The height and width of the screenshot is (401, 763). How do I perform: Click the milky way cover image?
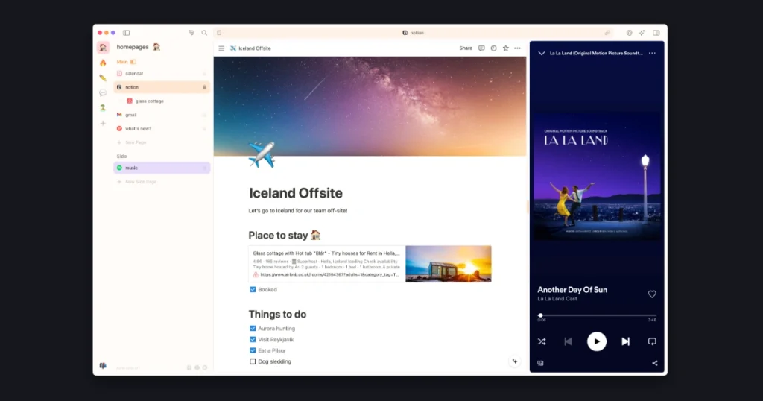click(x=370, y=106)
